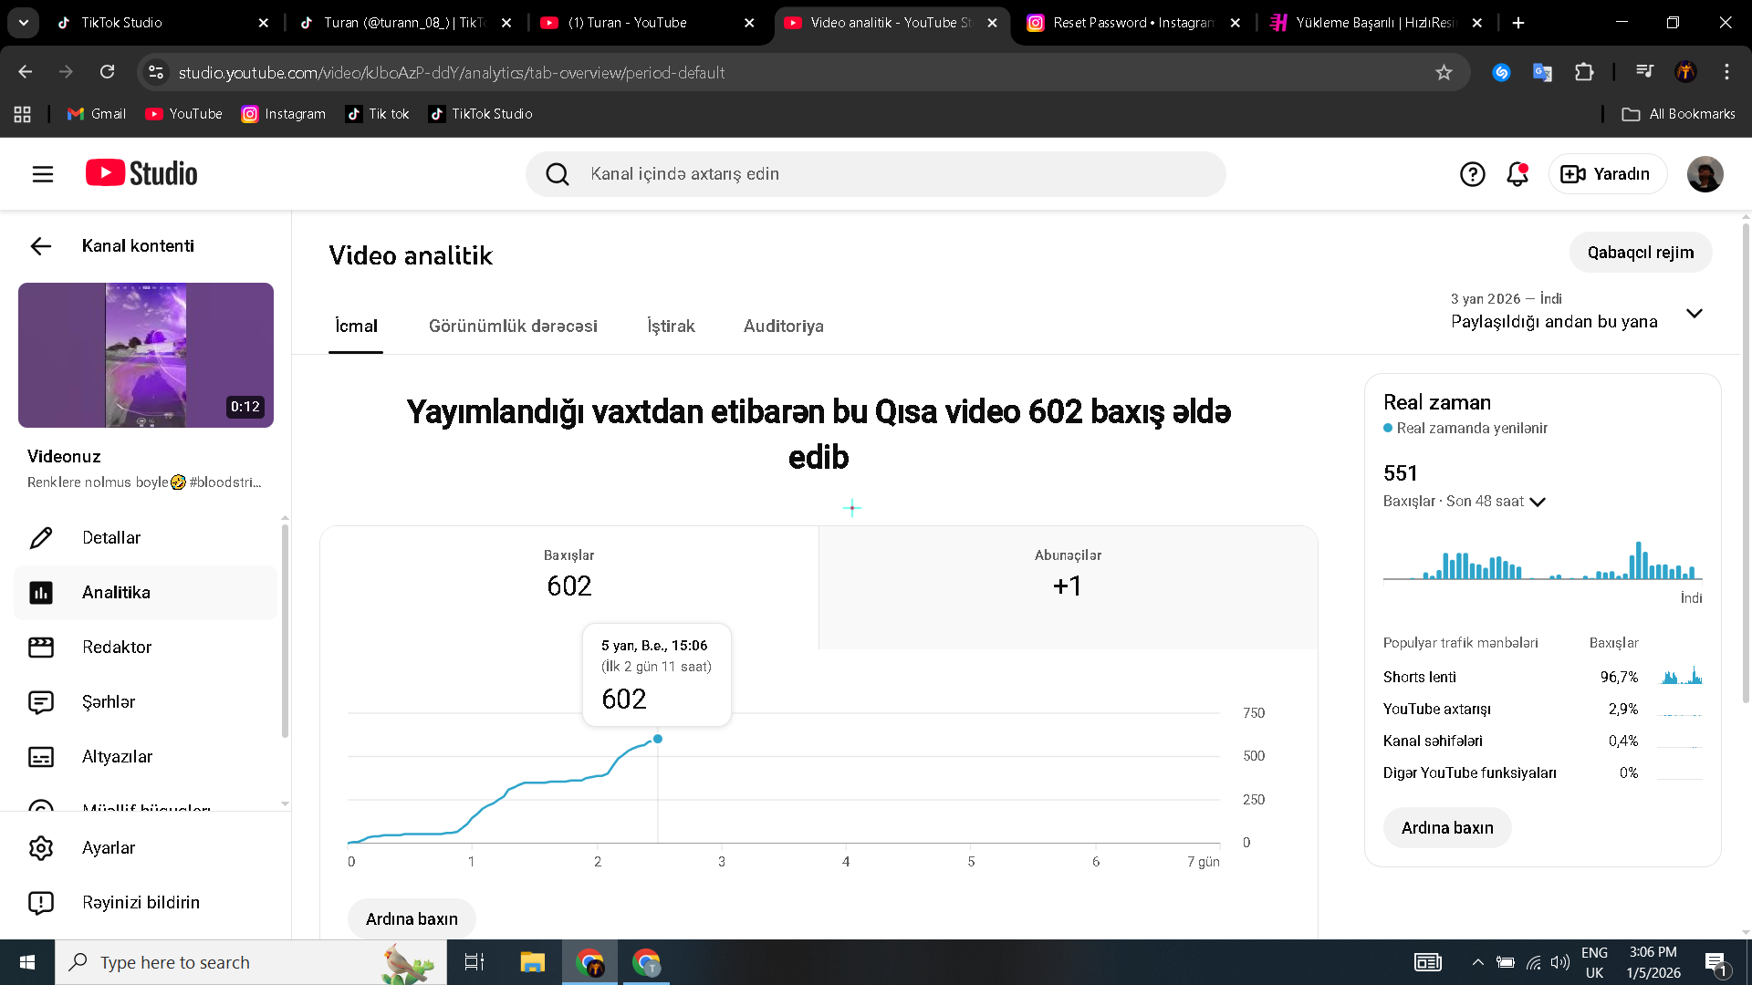Expand the Son 48 saat dropdown

(x=1538, y=502)
